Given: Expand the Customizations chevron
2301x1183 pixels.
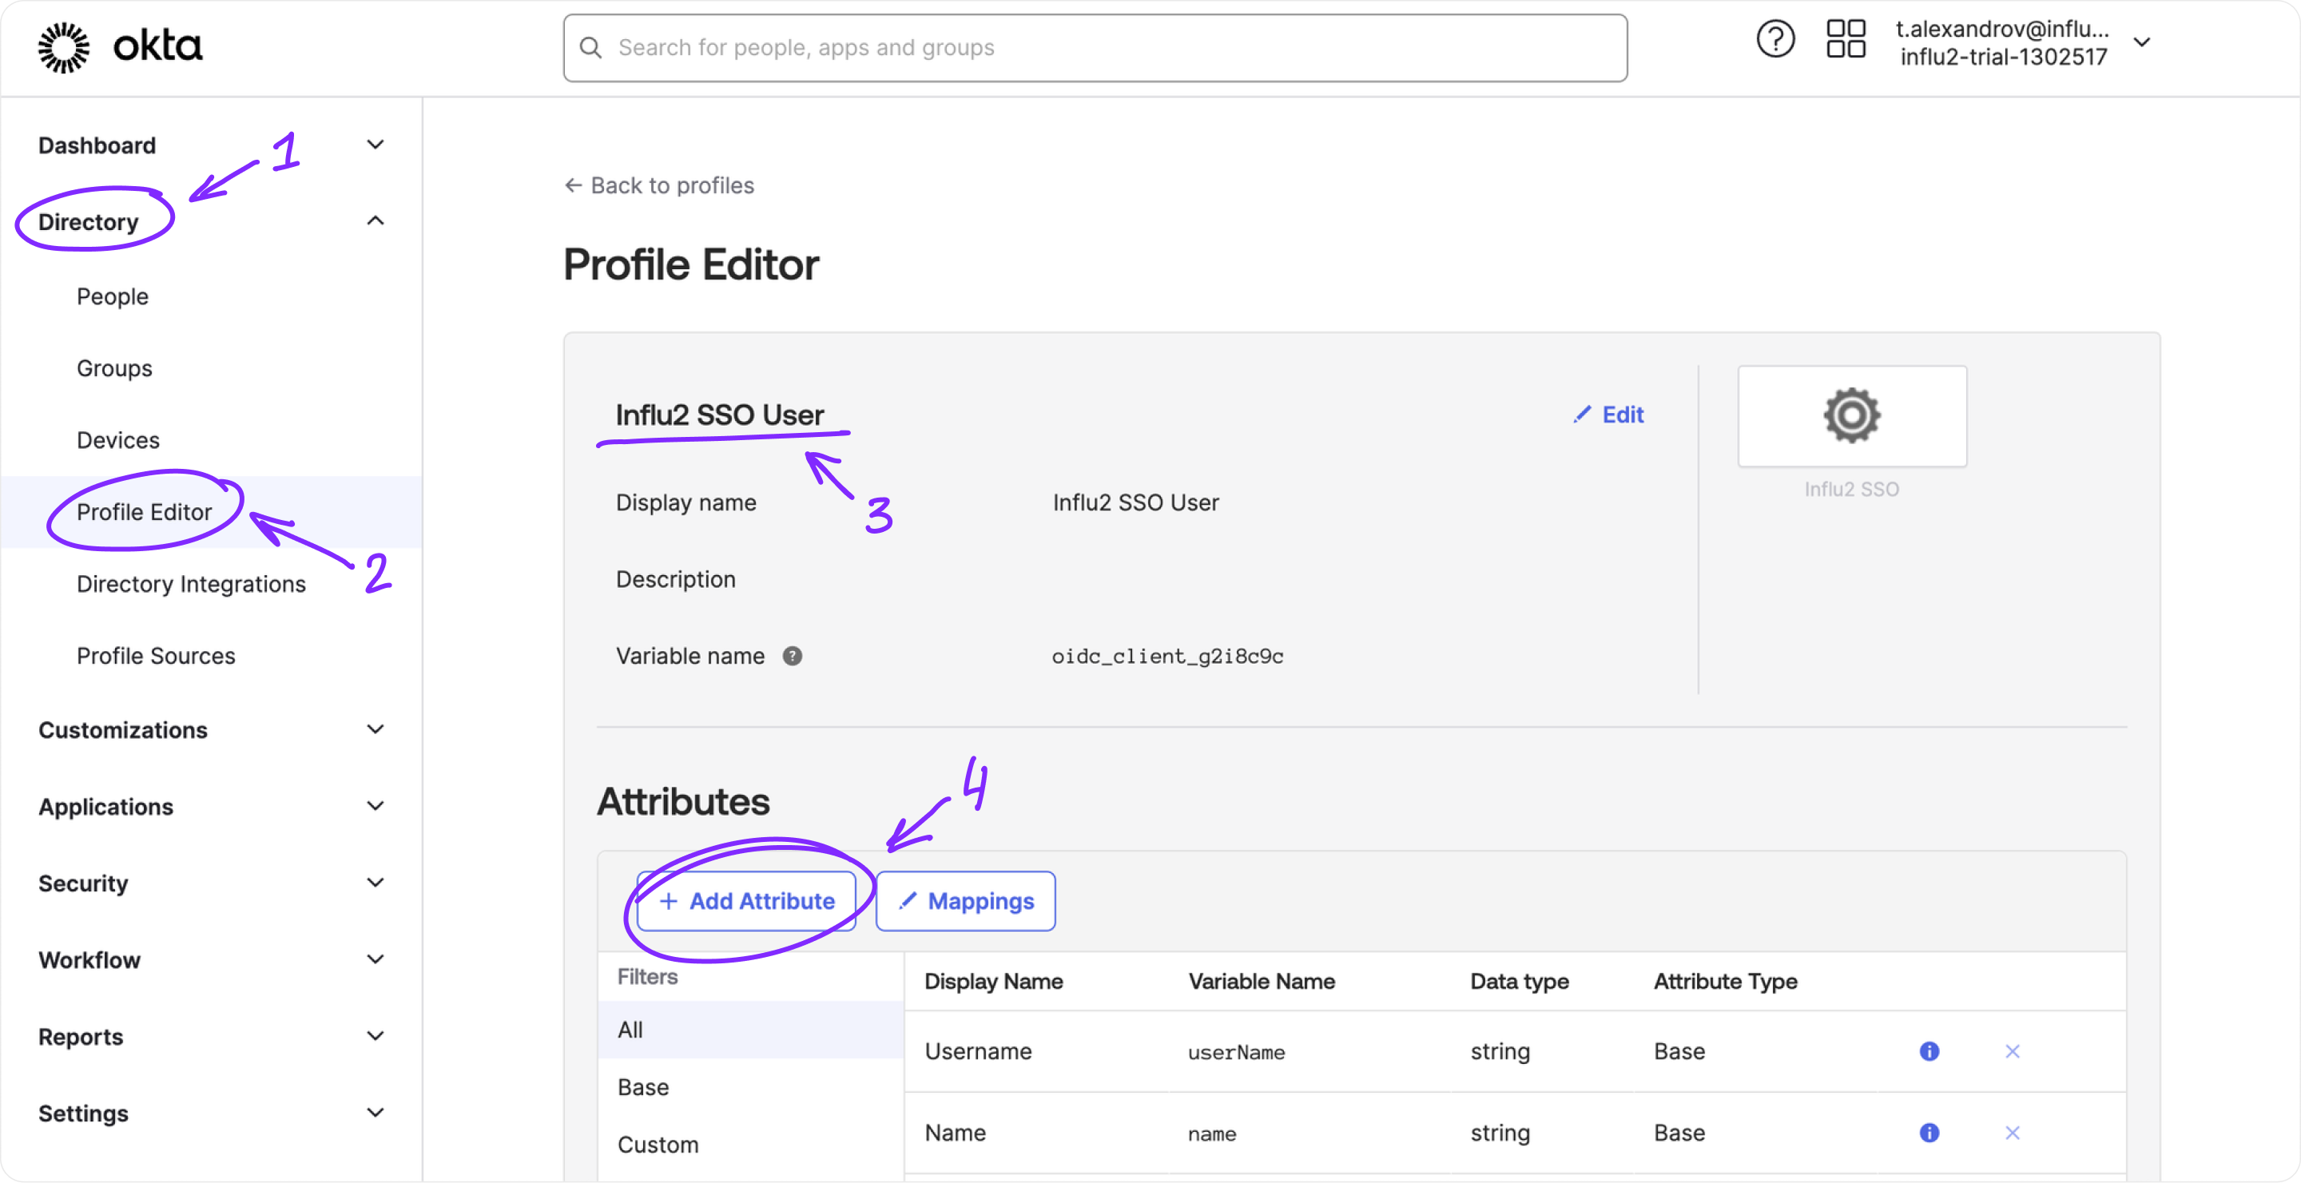Looking at the screenshot, I should (376, 729).
